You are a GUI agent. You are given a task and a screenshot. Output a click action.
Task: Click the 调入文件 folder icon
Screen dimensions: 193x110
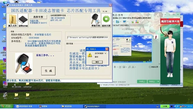tap(13, 20)
